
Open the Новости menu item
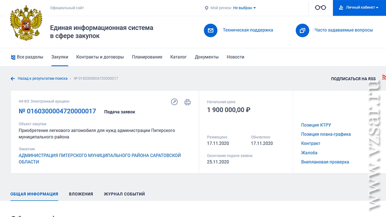235,57
